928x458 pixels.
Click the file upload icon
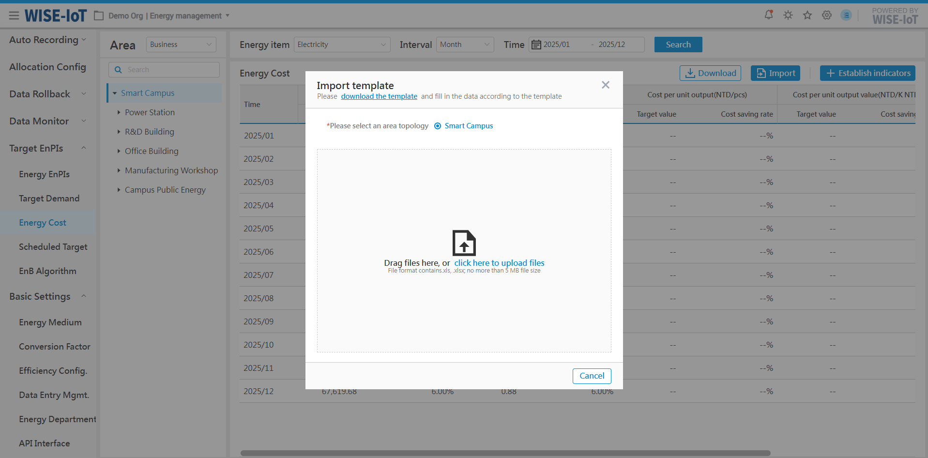click(464, 243)
